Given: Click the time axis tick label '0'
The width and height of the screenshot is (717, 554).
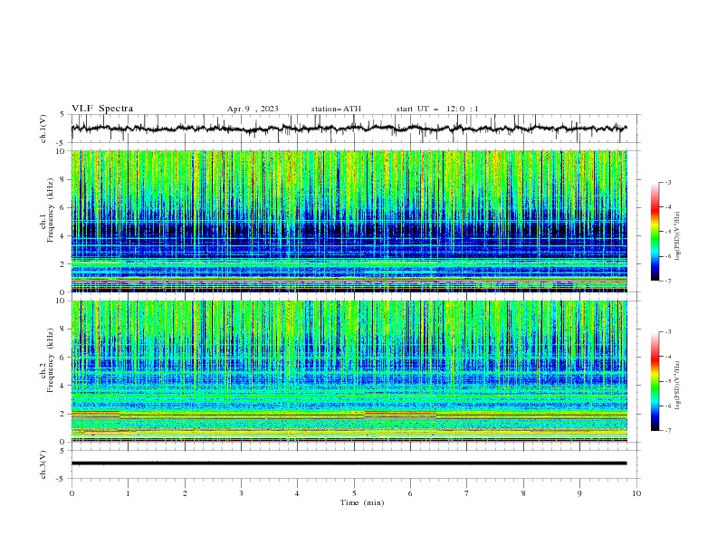Looking at the screenshot, I should [x=72, y=493].
